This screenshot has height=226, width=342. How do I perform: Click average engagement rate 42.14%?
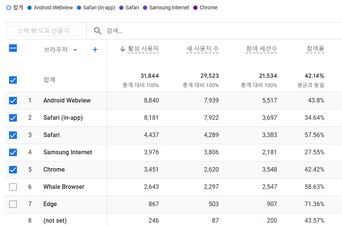click(315, 76)
